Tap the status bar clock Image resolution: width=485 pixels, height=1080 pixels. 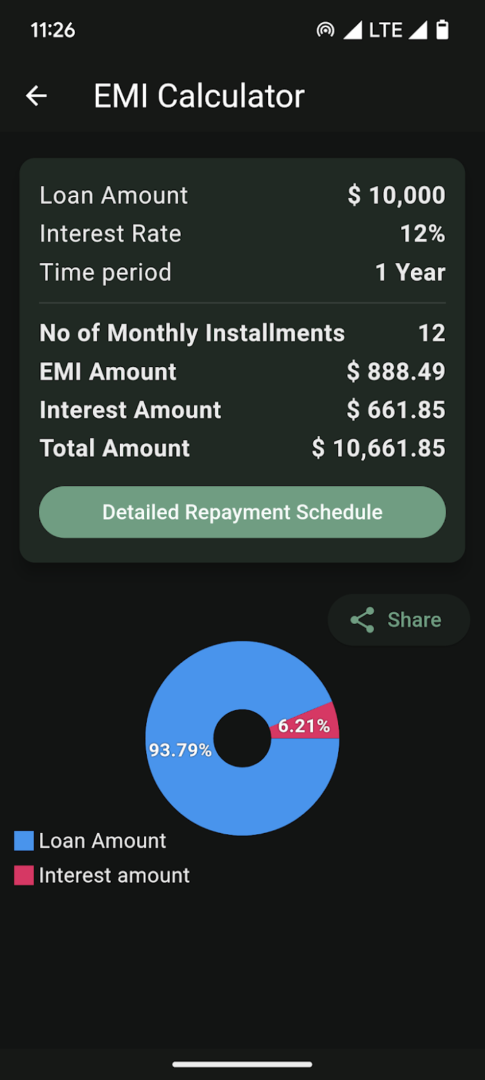pyautogui.click(x=53, y=30)
